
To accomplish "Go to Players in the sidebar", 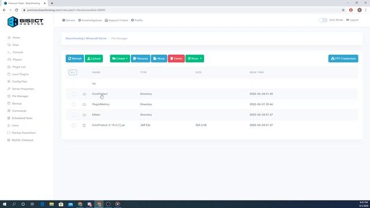I will pyautogui.click(x=14, y=60).
